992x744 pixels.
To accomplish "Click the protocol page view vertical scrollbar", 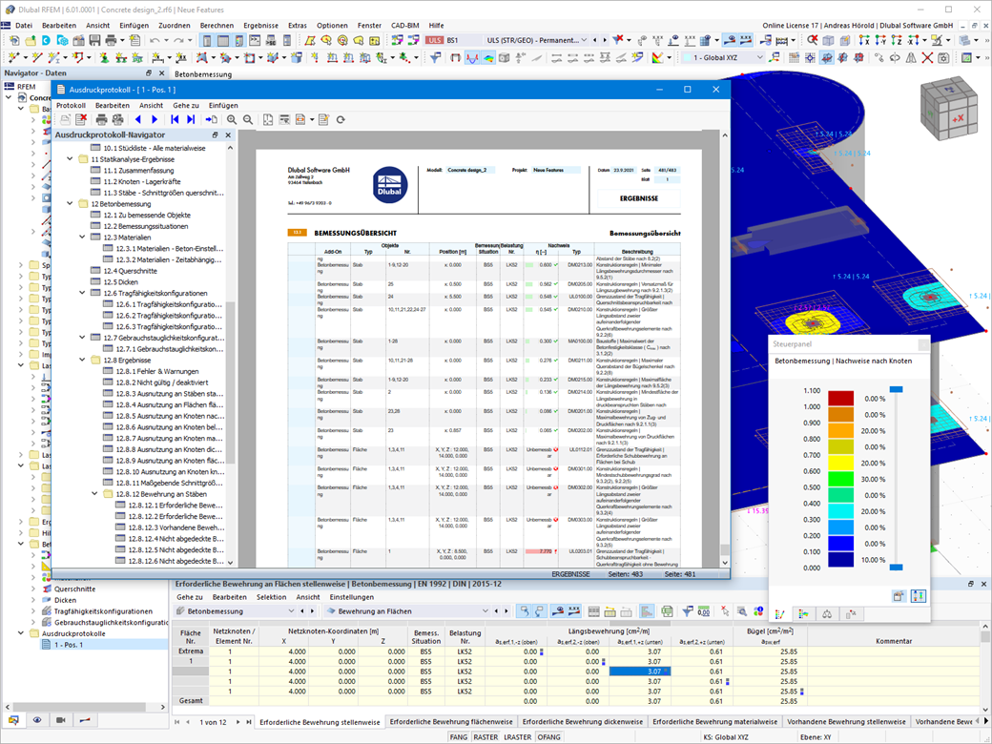I will [x=725, y=348].
